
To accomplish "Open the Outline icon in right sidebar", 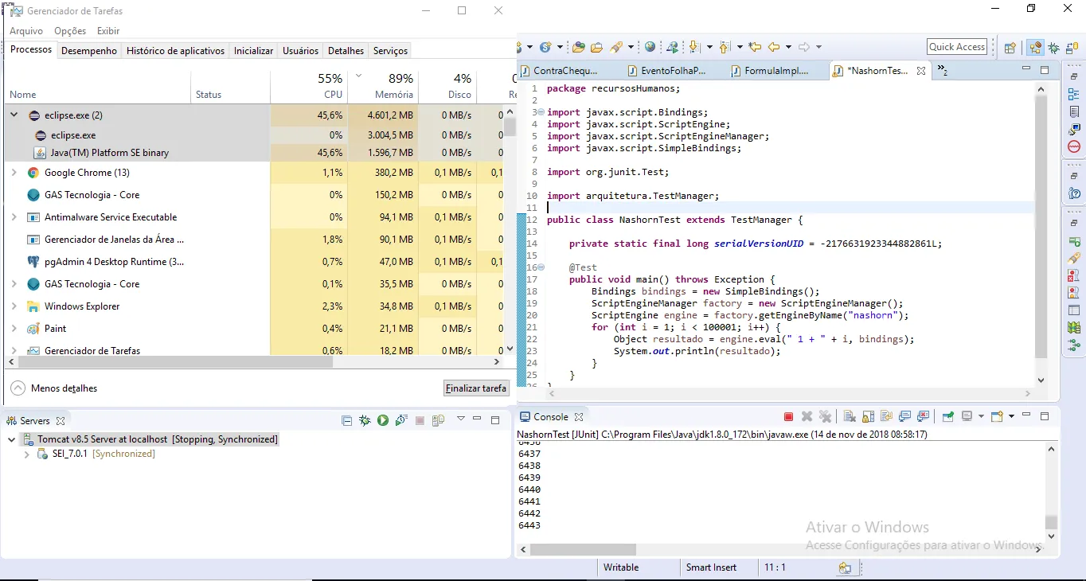I will (x=1074, y=95).
